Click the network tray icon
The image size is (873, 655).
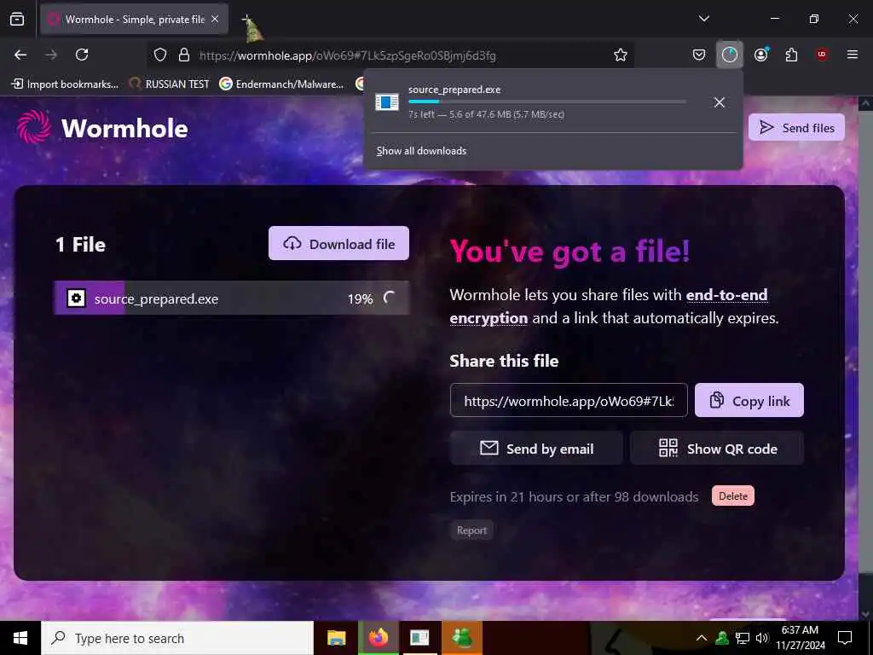(x=743, y=638)
